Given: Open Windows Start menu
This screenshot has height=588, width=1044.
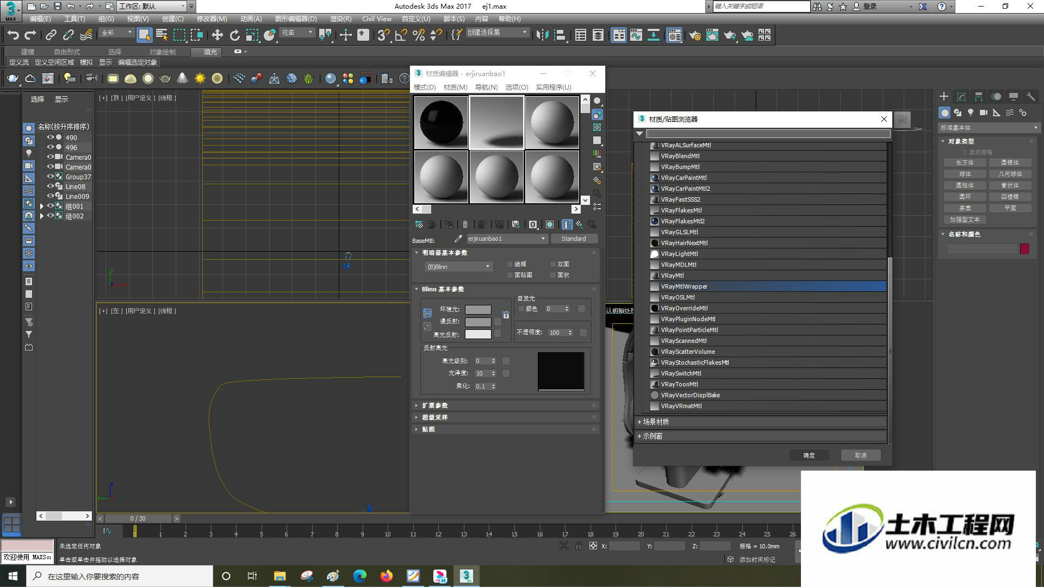Looking at the screenshot, I should pyautogui.click(x=13, y=576).
